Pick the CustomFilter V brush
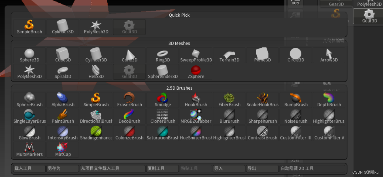Image resolution: width=383 pixels, height=177 pixels. tap(329, 134)
